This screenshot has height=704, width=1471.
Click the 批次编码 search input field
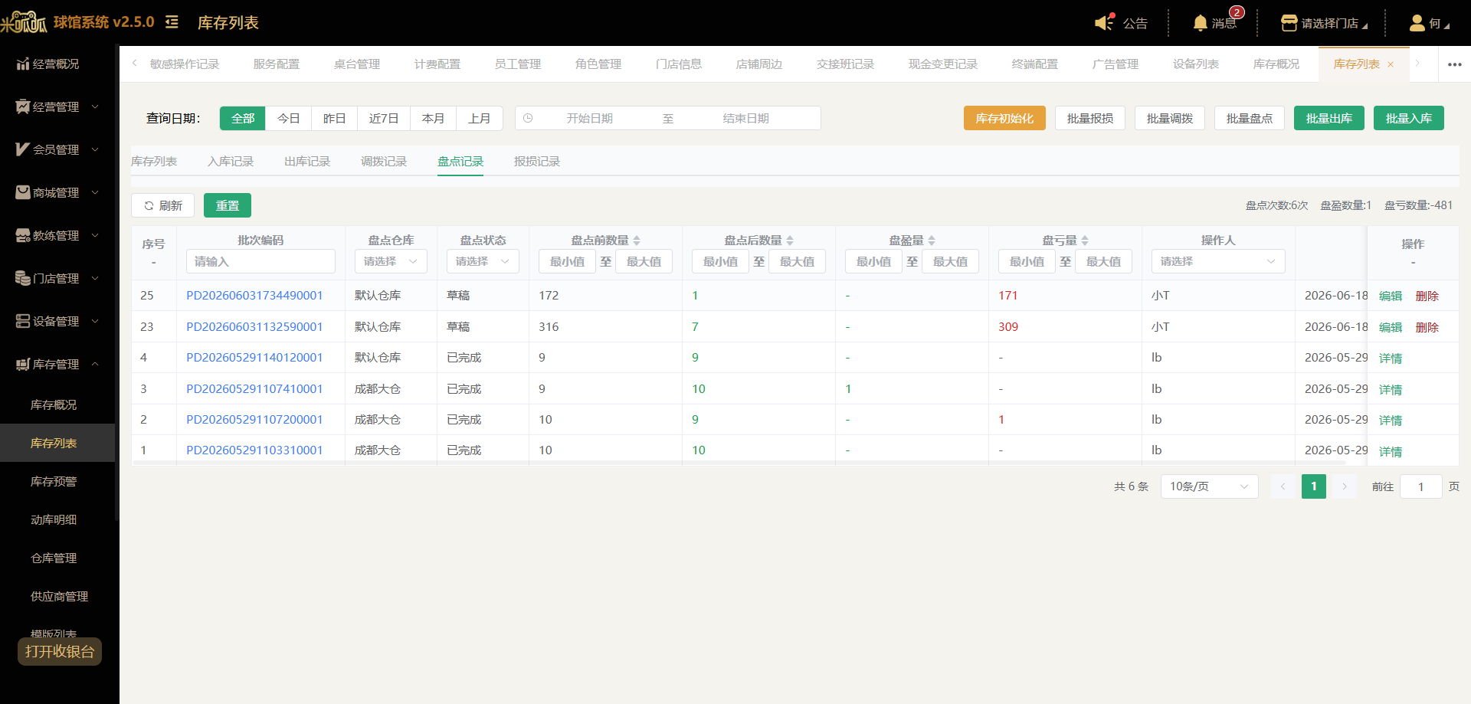[x=260, y=261]
